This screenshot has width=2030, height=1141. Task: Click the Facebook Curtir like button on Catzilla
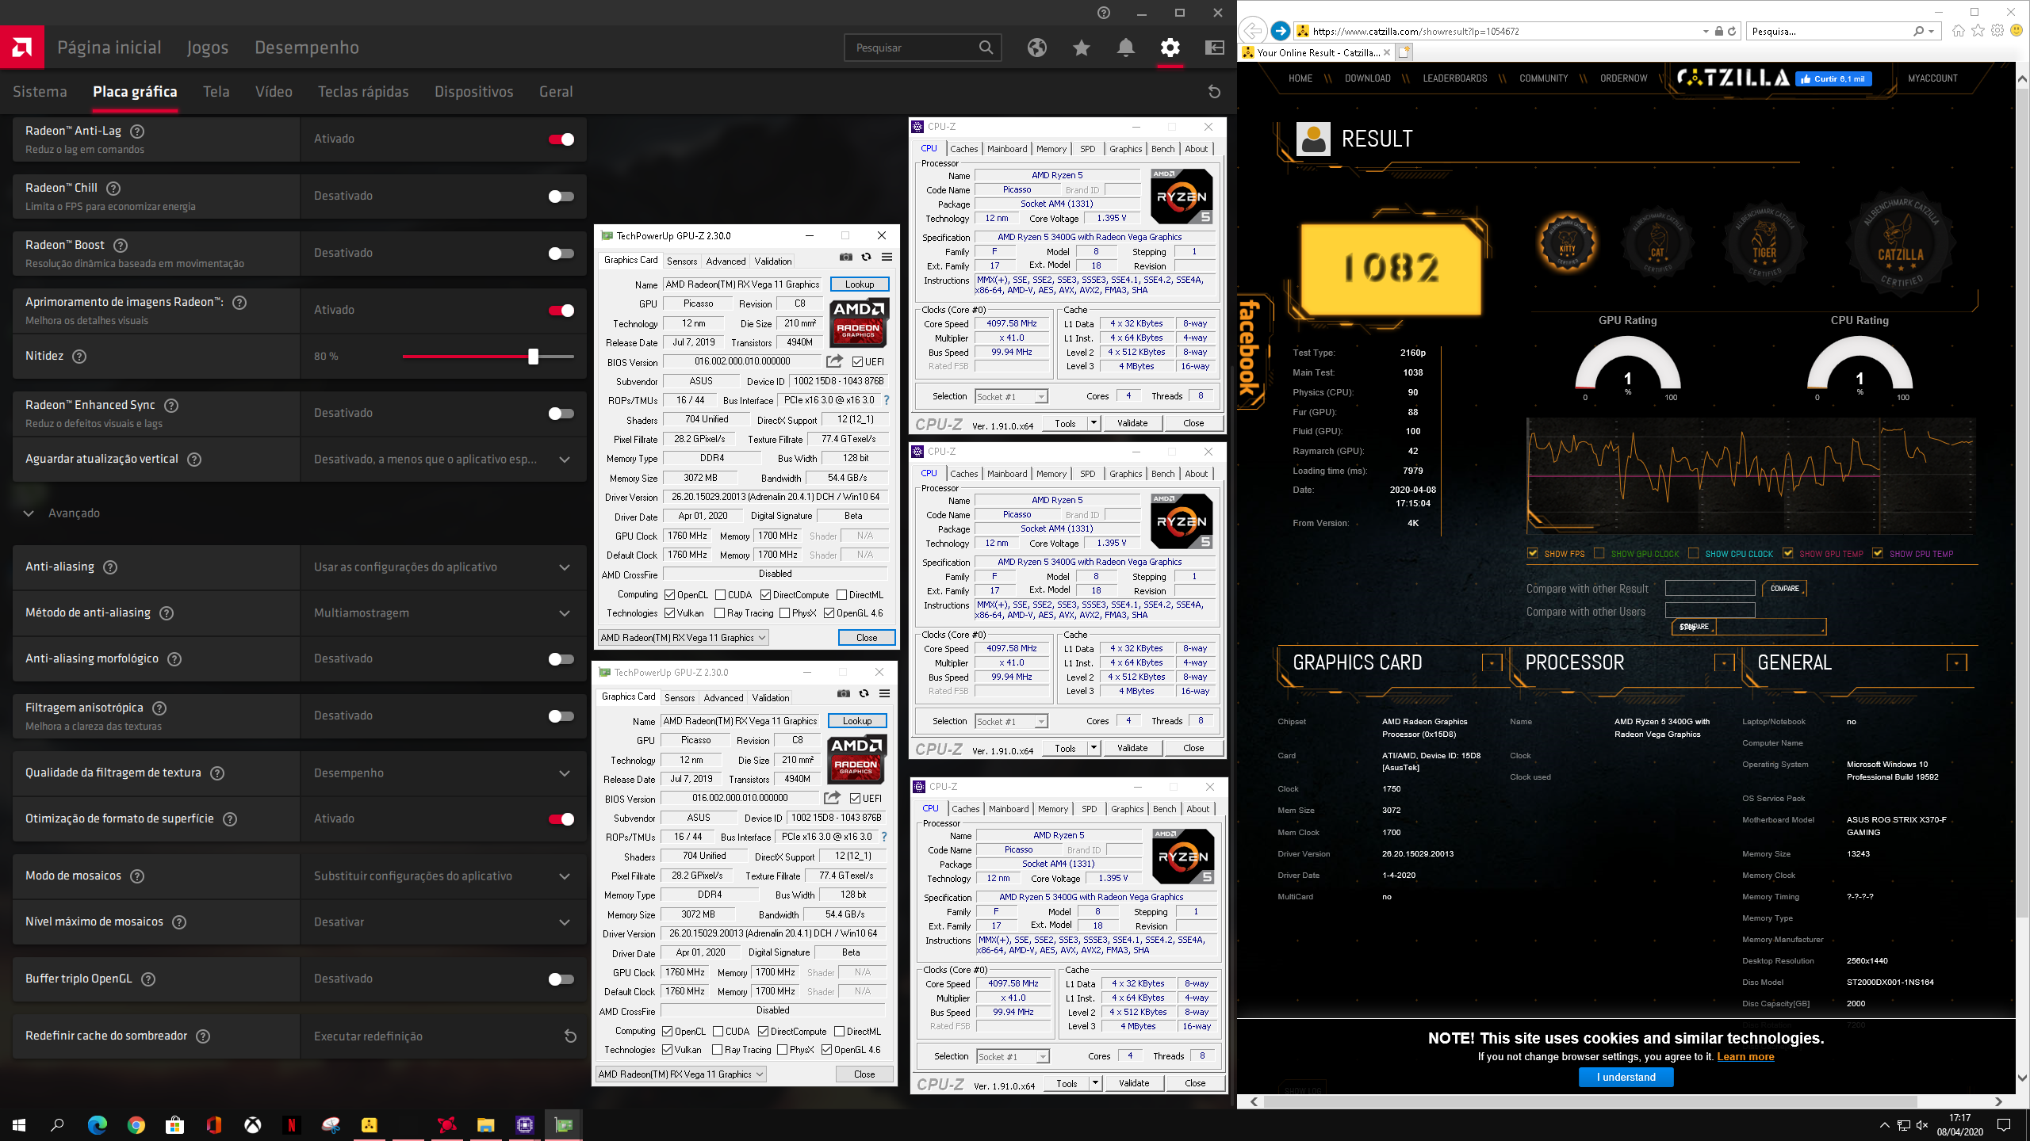pos(1833,78)
